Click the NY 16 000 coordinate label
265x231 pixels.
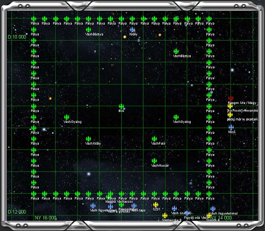pyautogui.click(x=45, y=218)
